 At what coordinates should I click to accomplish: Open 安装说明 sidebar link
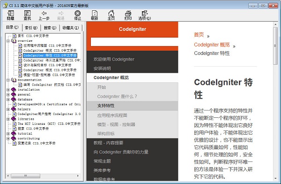point(102,69)
